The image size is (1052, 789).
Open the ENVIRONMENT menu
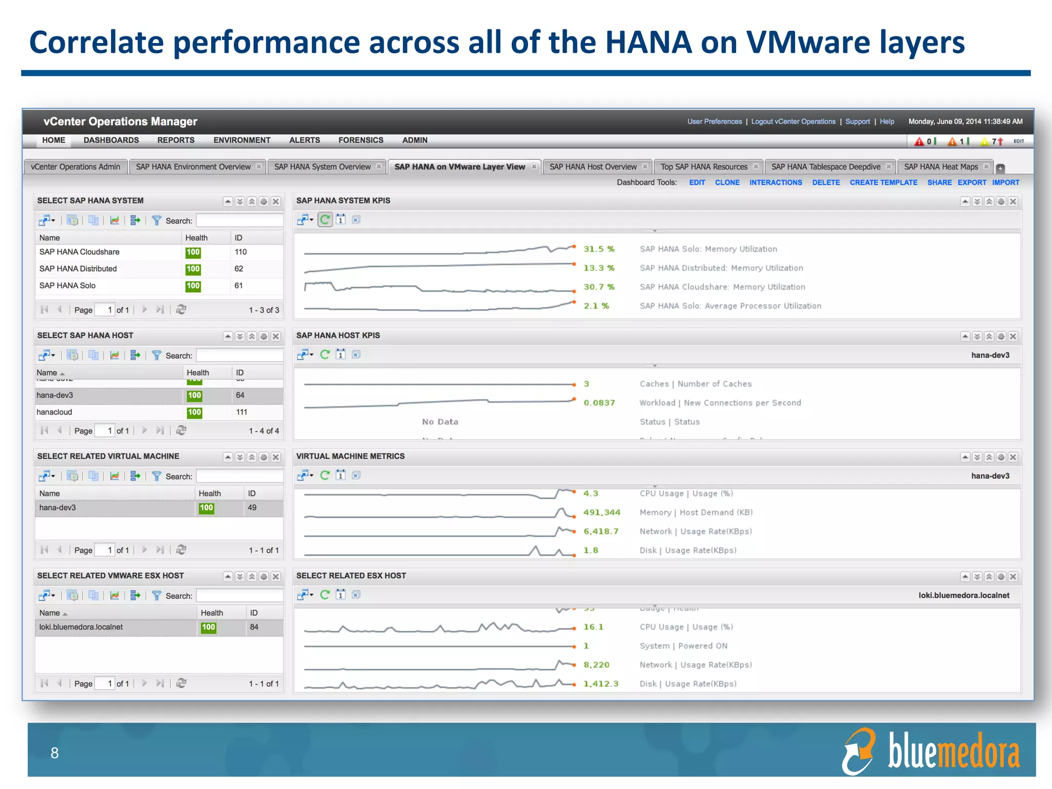point(242,140)
